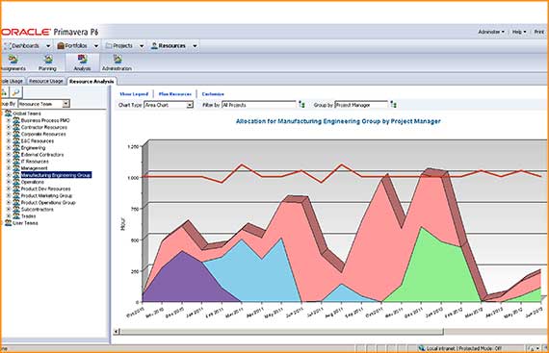The image size is (549, 353).
Task: Expand the E&C Resources node
Action: coord(9,140)
